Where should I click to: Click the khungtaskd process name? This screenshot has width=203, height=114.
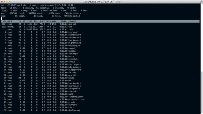74,89
